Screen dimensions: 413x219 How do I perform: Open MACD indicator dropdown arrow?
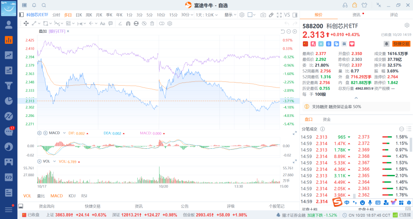pyautogui.click(x=64, y=133)
